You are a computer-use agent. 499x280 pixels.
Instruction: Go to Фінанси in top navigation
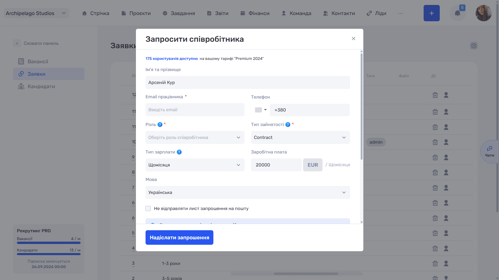pos(255,13)
